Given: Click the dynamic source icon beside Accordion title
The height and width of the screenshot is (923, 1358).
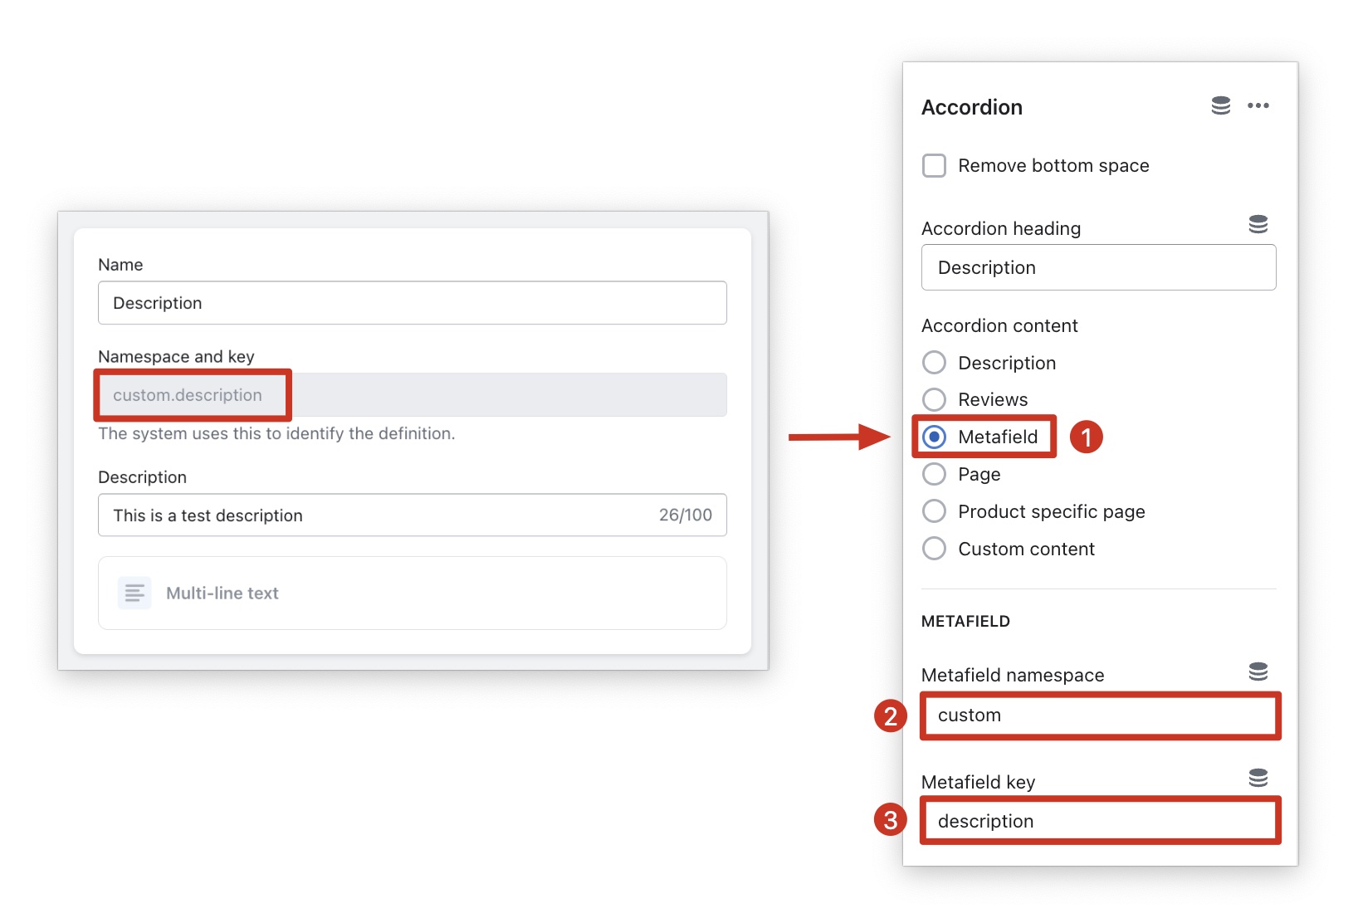Looking at the screenshot, I should 1220,105.
